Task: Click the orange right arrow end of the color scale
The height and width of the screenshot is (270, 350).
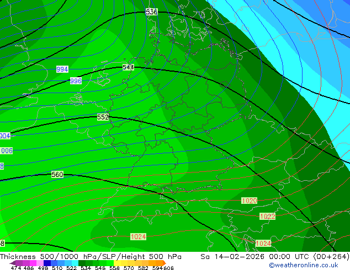Action: pyautogui.click(x=165, y=263)
